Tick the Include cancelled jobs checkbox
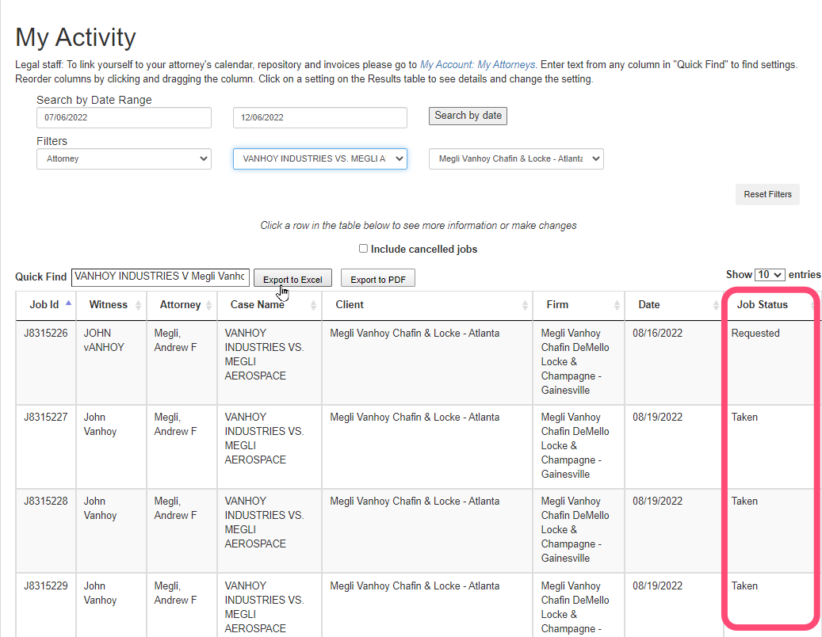The width and height of the screenshot is (822, 637). (363, 248)
